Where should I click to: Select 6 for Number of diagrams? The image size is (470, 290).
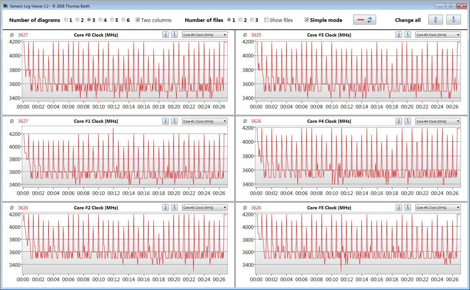[x=124, y=20]
